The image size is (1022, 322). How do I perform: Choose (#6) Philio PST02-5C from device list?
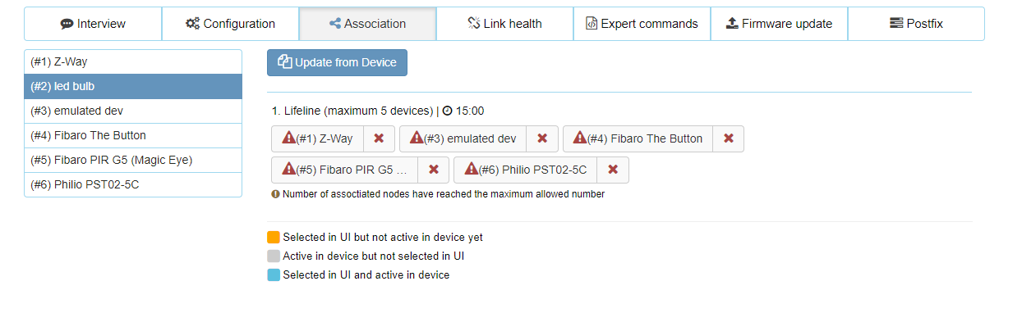pos(133,184)
